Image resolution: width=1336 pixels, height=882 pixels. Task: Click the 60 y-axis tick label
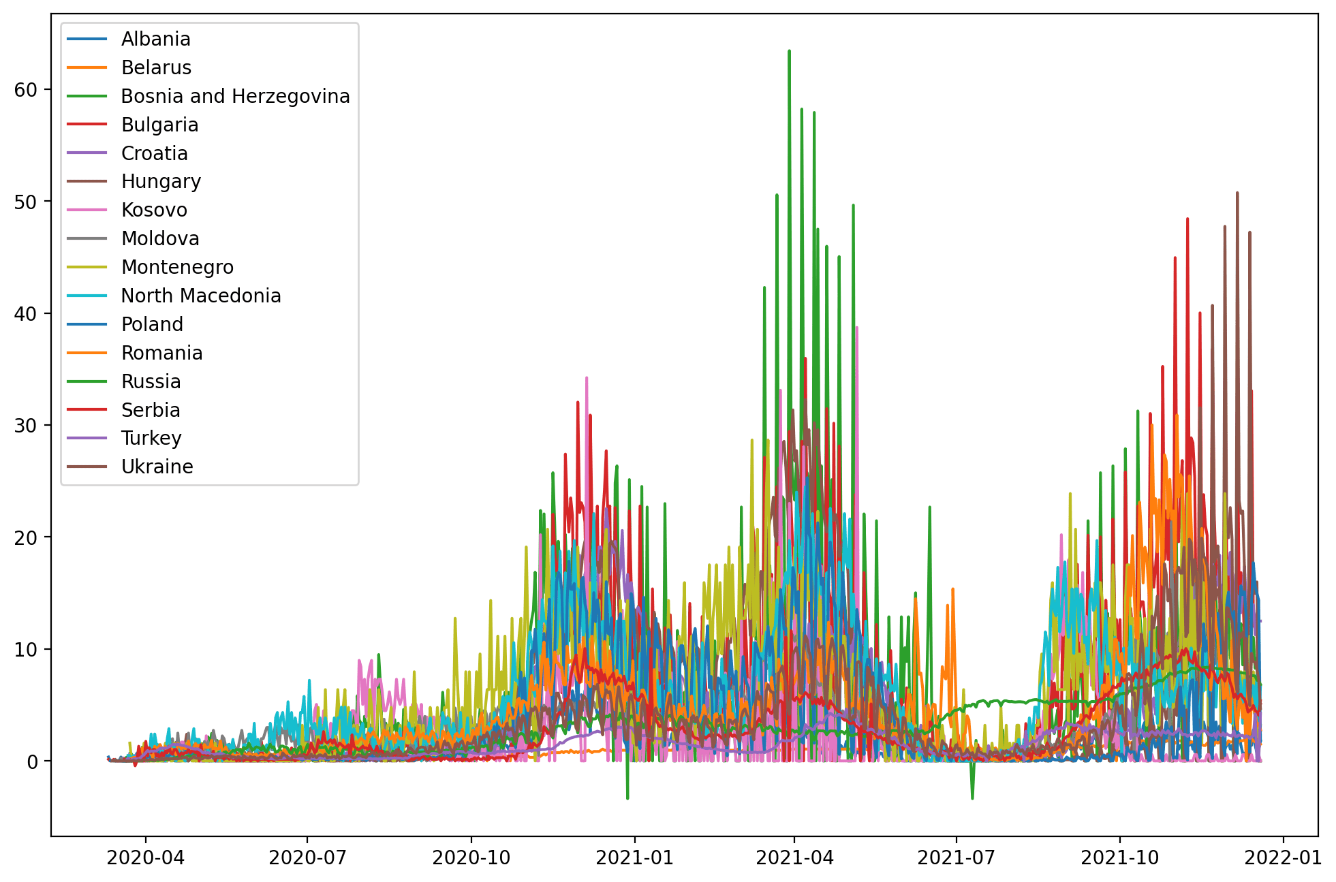coord(26,90)
